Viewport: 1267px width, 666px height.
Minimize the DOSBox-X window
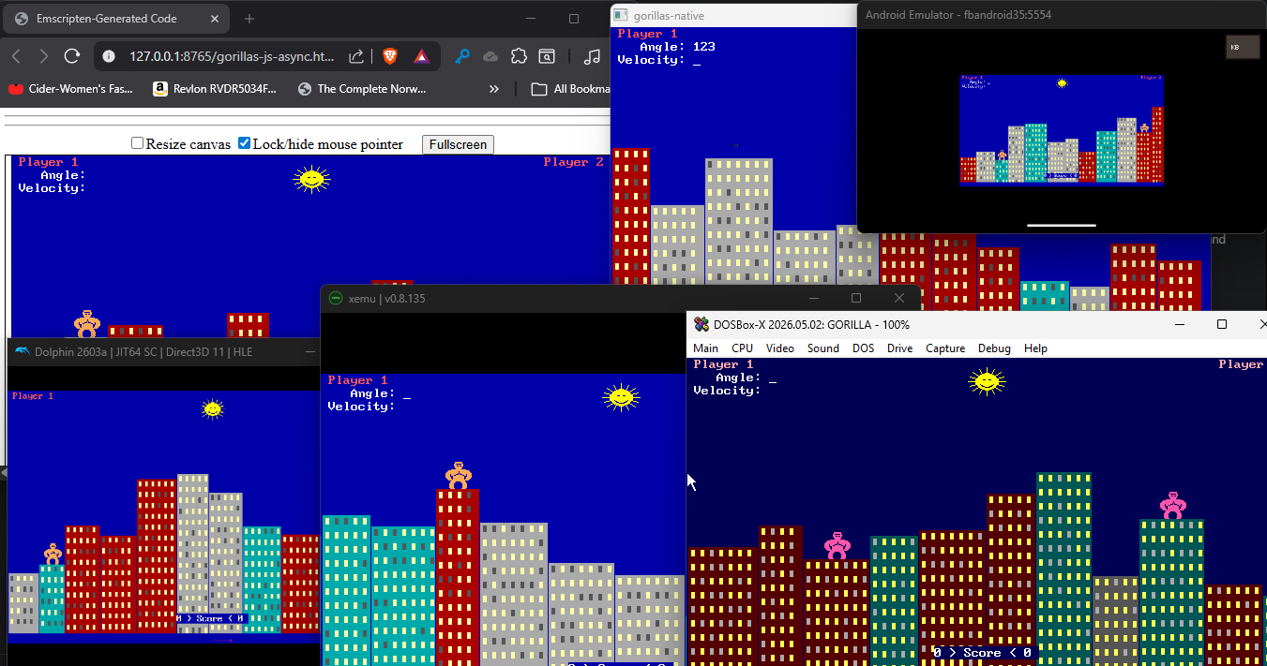[x=1180, y=324]
